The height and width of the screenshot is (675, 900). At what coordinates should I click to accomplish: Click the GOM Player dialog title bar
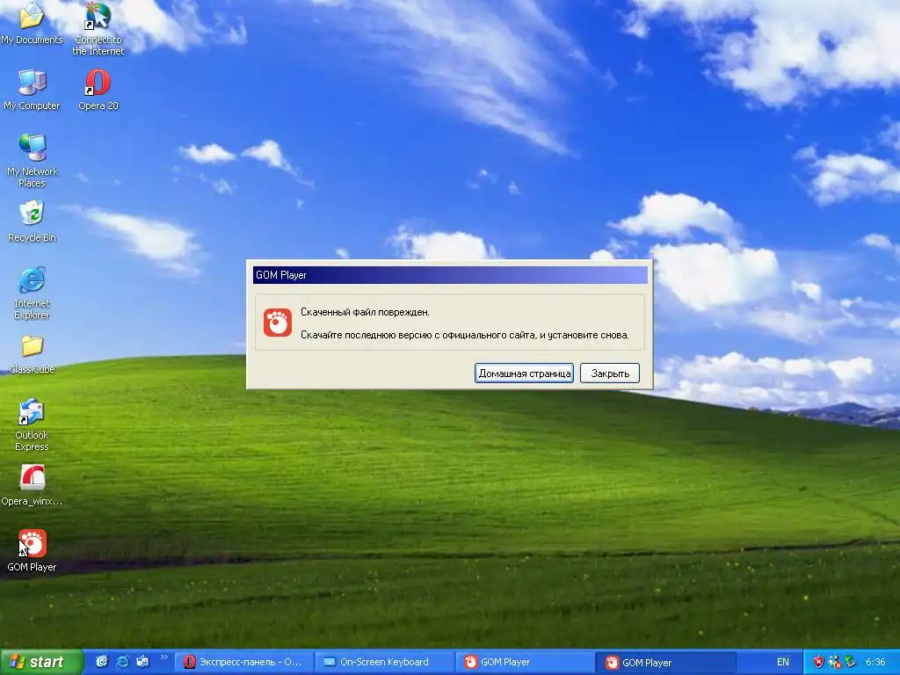tap(450, 275)
